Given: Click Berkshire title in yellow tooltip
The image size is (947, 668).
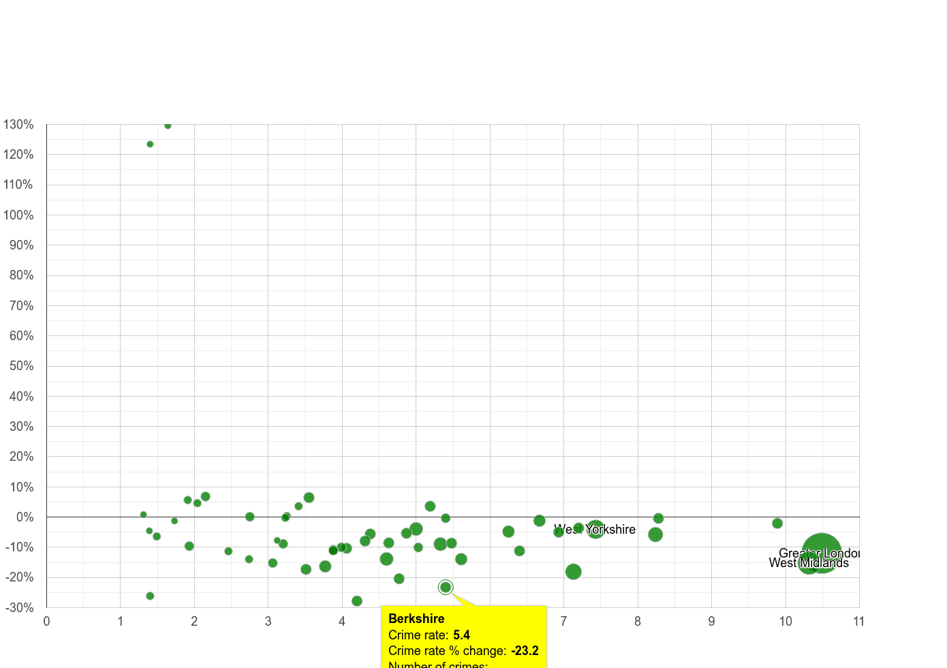Looking at the screenshot, I should 416,619.
